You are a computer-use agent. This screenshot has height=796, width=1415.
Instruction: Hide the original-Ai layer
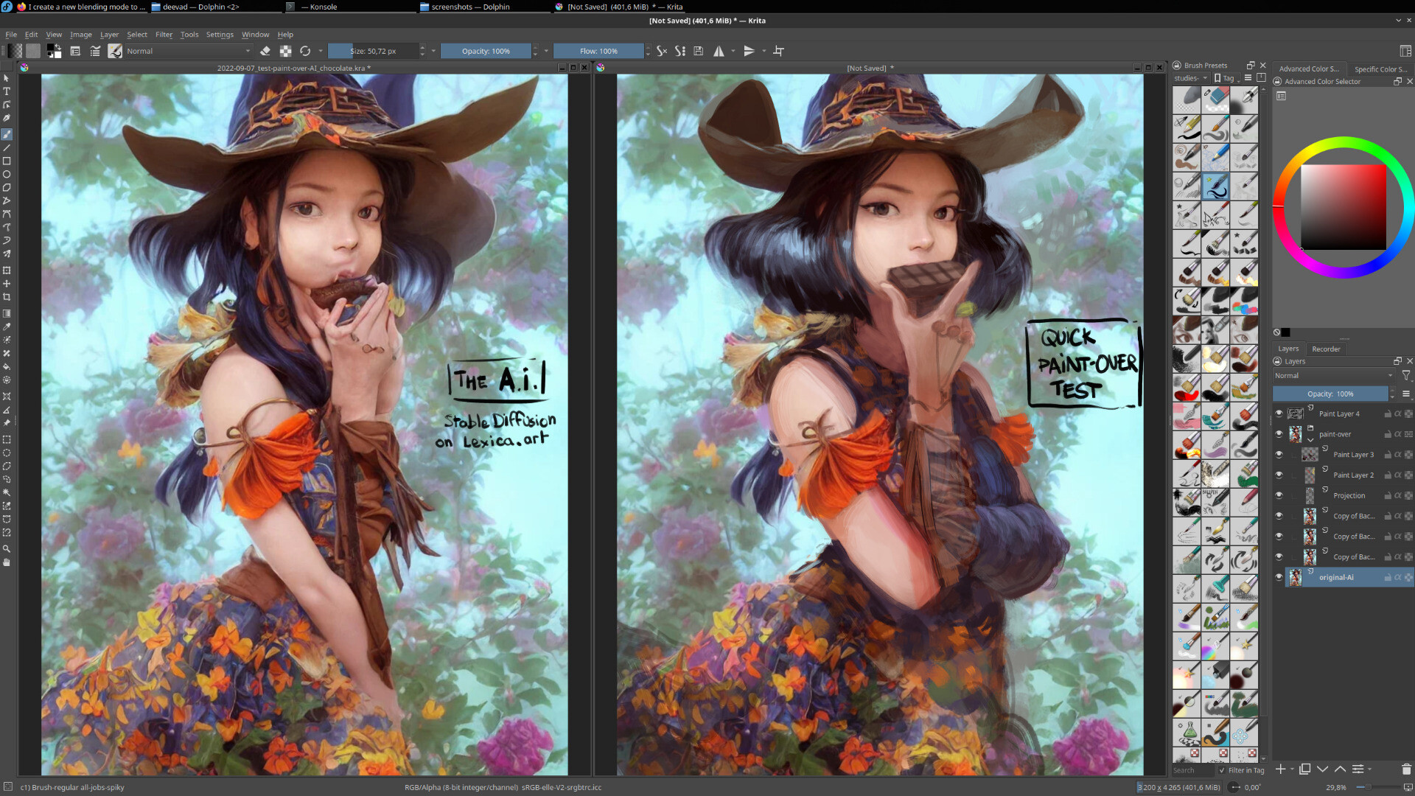coord(1279,577)
